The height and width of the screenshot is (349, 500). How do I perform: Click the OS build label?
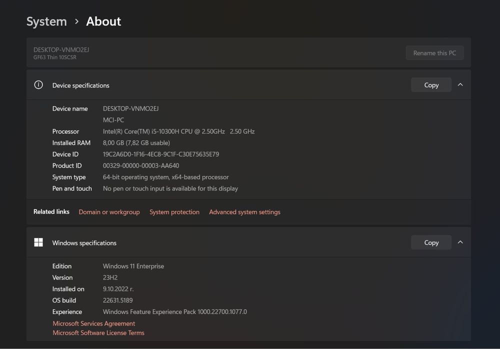click(64, 300)
